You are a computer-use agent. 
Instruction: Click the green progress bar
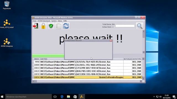(x=48, y=56)
